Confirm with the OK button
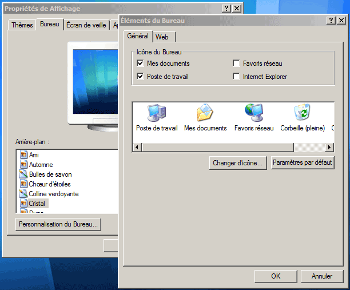This screenshot has width=350, height=290. point(276,276)
